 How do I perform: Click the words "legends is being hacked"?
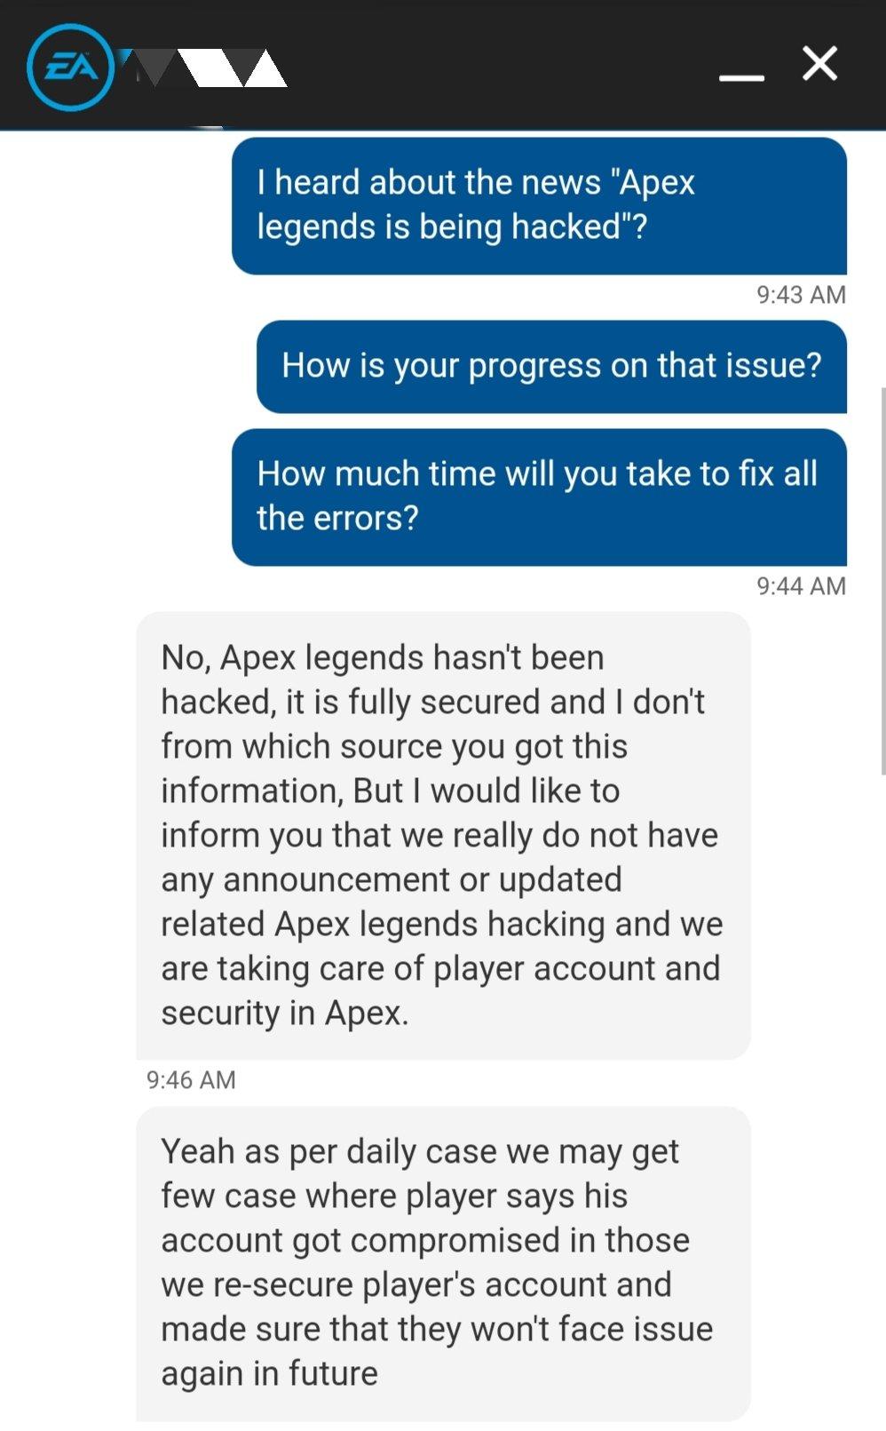(439, 227)
